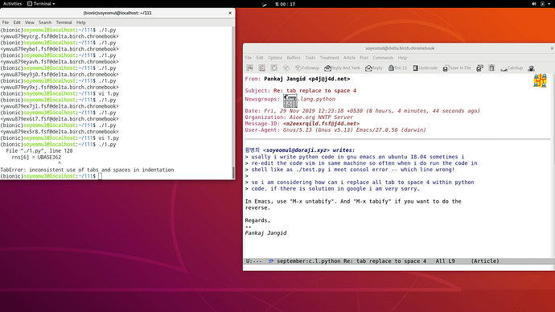Click the soyeomul@doraji.xyz address

coord(296,150)
